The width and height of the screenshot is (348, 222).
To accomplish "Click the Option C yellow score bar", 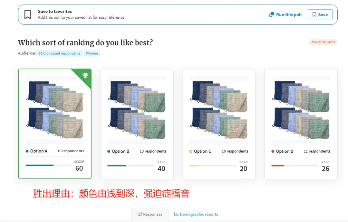I will pos(194,166).
